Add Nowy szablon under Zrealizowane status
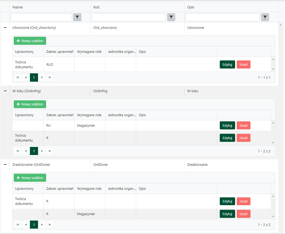 click(x=30, y=178)
